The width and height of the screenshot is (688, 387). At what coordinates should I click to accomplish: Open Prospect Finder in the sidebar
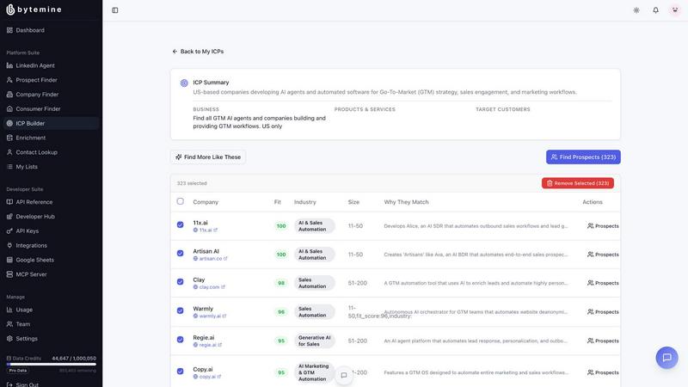click(x=36, y=80)
